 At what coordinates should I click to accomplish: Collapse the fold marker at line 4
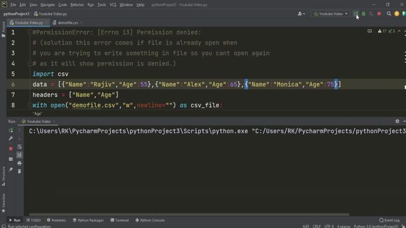(x=30, y=63)
